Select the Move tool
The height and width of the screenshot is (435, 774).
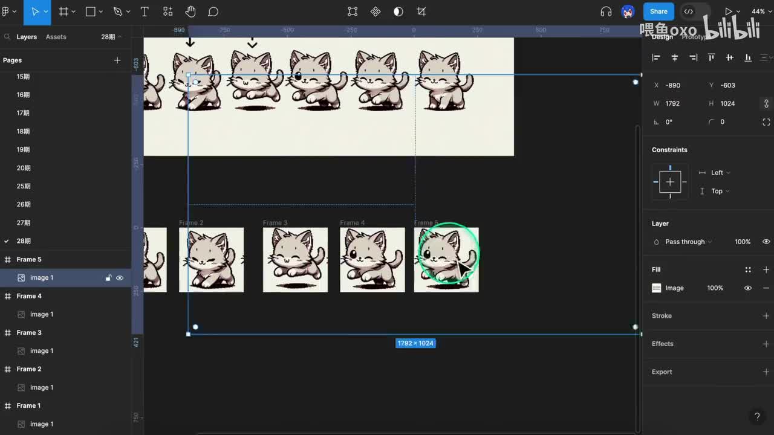(34, 11)
